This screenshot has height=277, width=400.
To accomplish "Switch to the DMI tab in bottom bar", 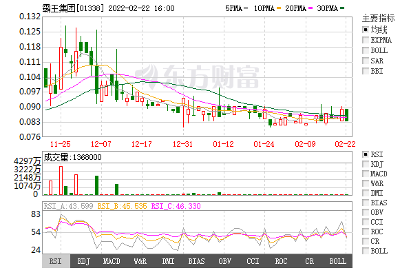I will [169, 261].
